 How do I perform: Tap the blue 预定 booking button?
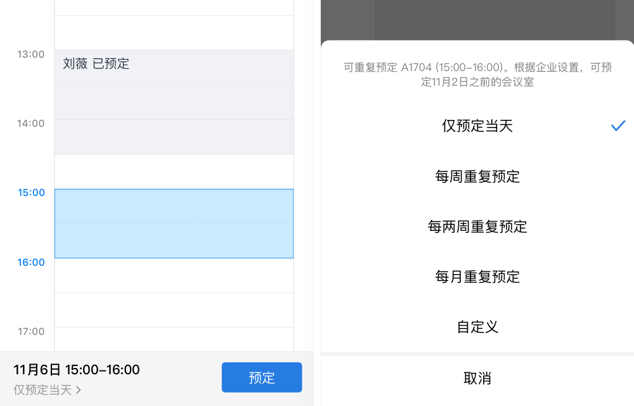point(262,377)
